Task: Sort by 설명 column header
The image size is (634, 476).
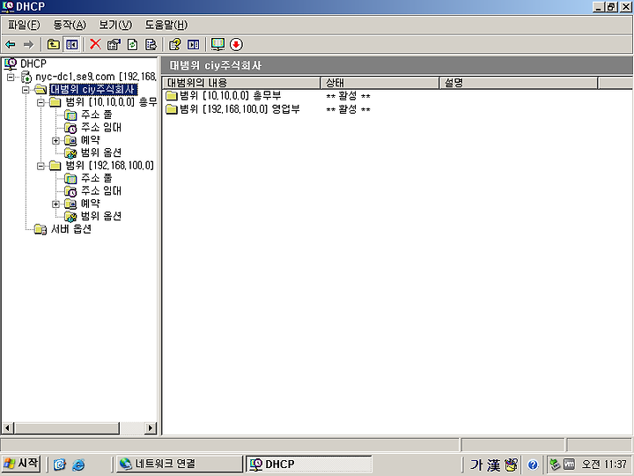Action: click(x=519, y=83)
